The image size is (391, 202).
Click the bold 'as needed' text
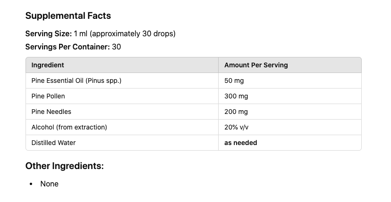click(241, 143)
